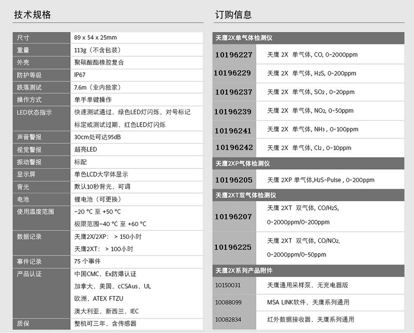Click the 视觉警报 label

[x=29, y=150]
